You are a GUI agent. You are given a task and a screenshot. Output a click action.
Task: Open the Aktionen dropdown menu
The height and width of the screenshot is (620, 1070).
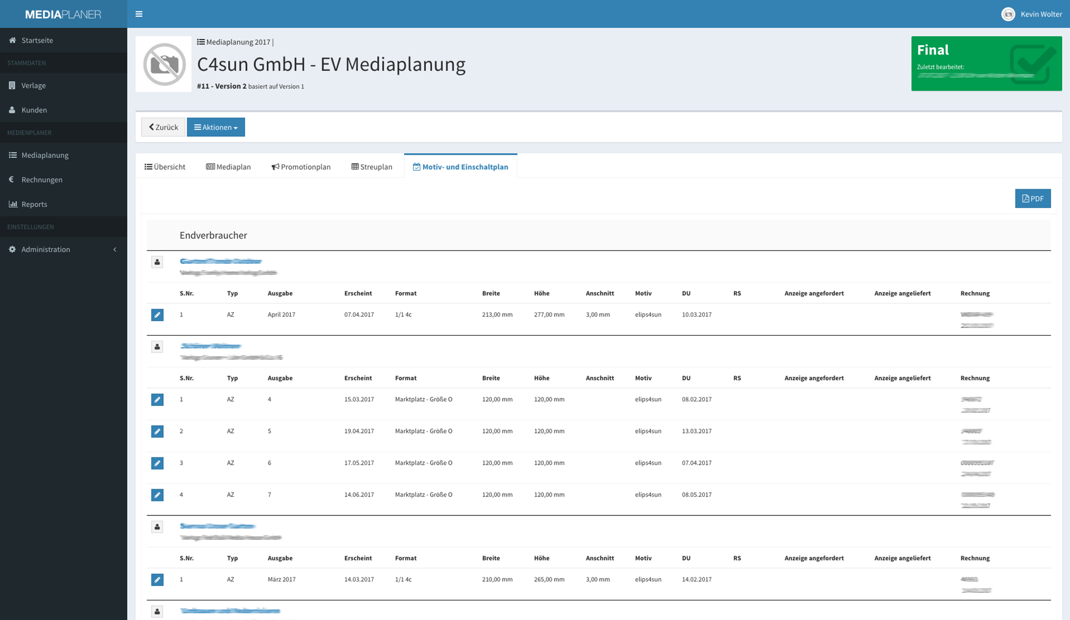coord(216,127)
